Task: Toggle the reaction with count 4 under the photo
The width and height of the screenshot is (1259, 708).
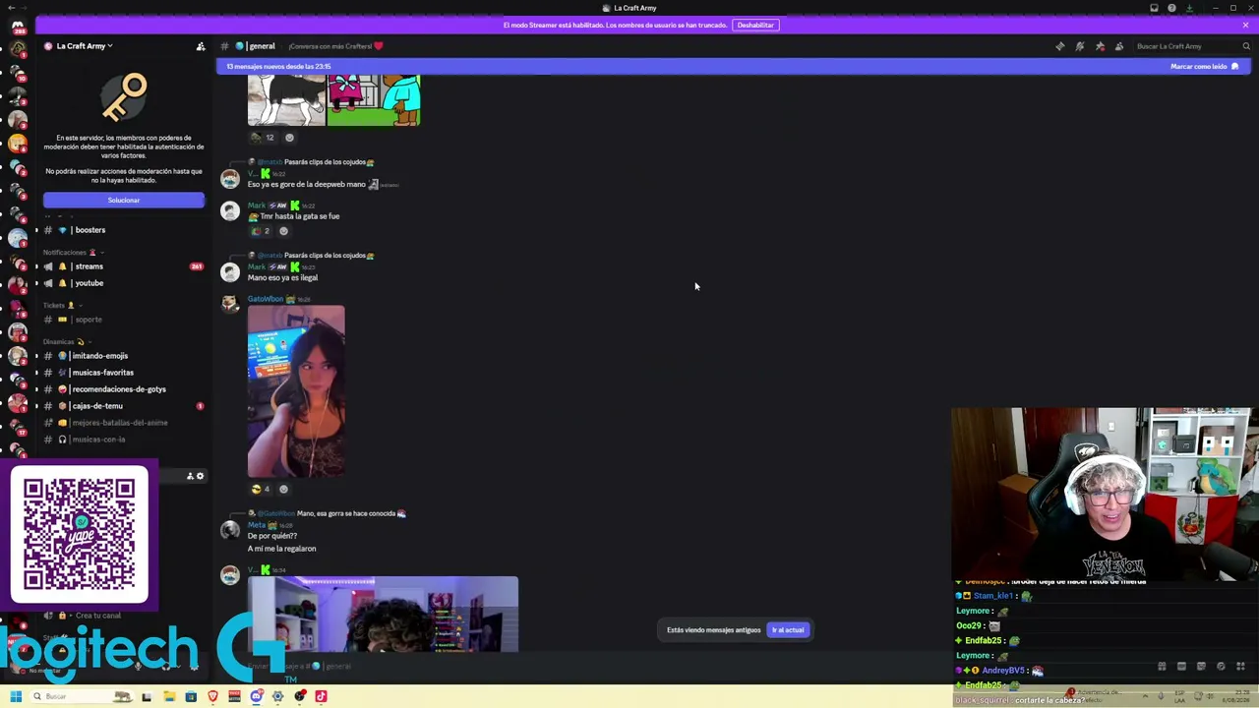Action: (261, 489)
